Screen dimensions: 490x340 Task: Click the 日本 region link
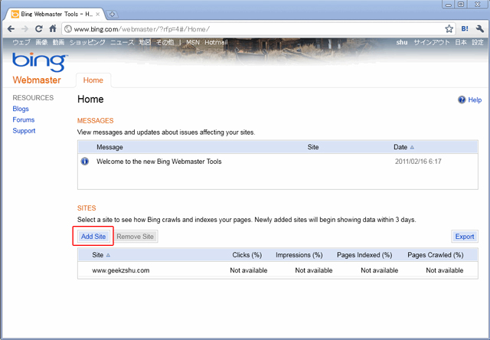point(461,42)
